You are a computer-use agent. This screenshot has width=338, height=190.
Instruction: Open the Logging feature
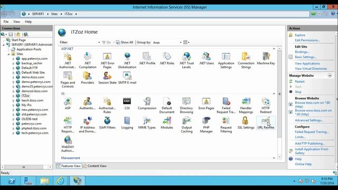(x=127, y=123)
